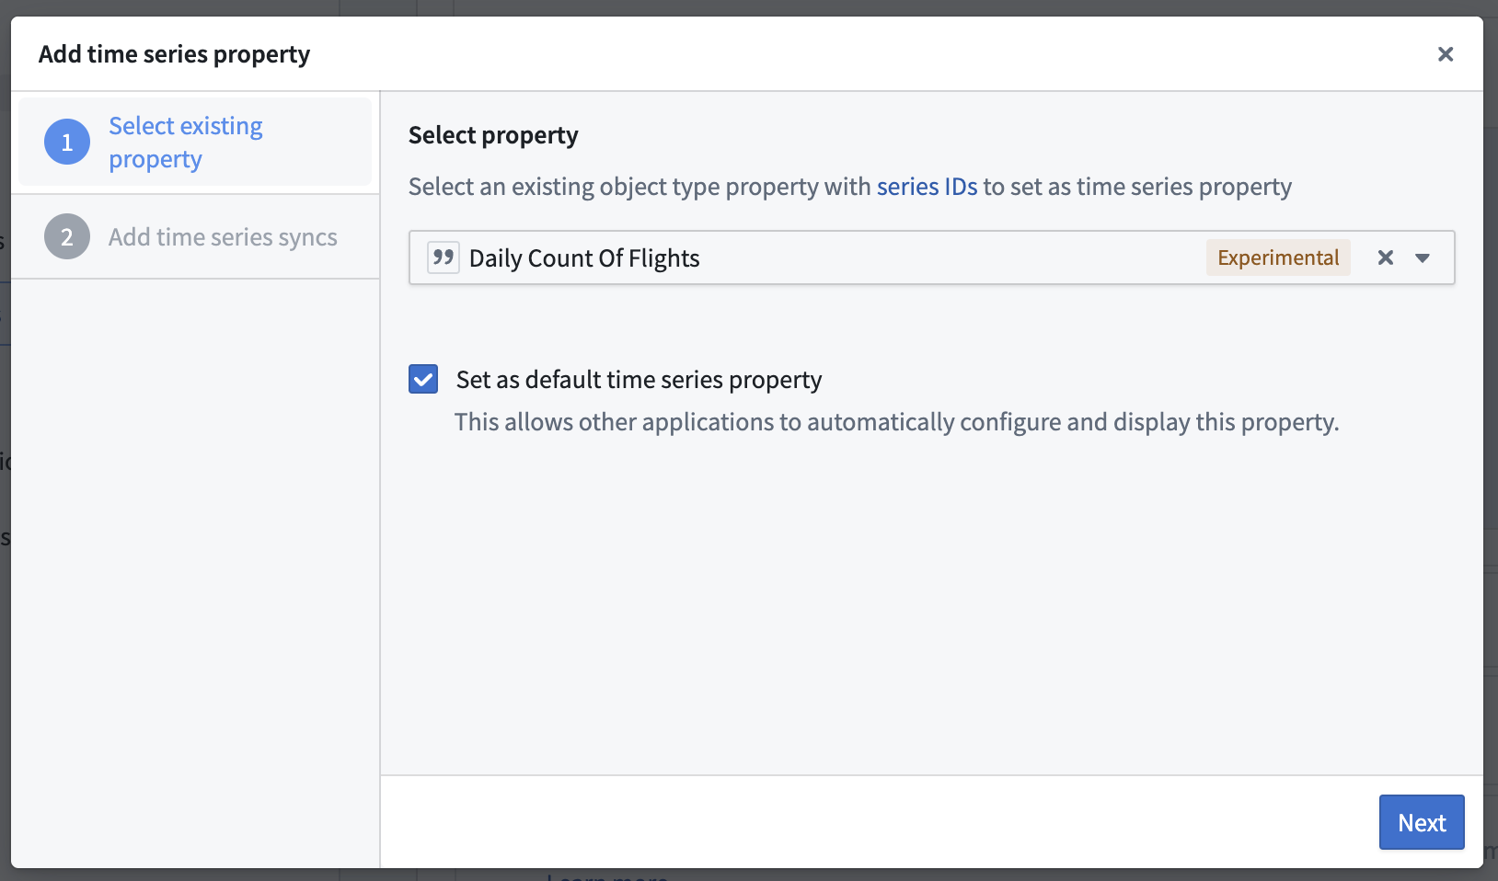Select step 1 Select existing property
Viewport: 1498px width, 881px height.
click(x=195, y=142)
